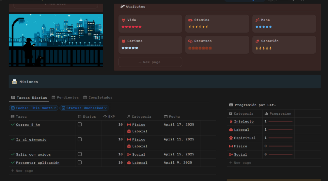The height and width of the screenshot is (181, 328).
Task: Click the mask icon beside Carisma
Action: pyautogui.click(x=123, y=41)
